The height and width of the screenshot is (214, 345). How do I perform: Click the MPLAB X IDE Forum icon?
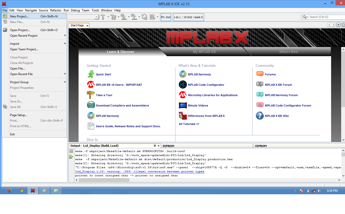point(260,84)
